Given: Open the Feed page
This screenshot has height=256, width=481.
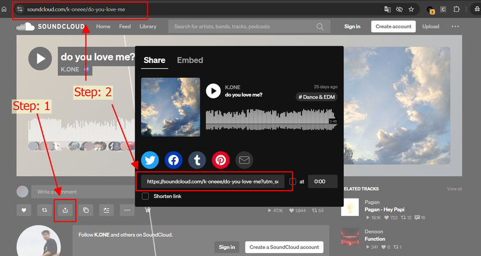Looking at the screenshot, I should (125, 26).
